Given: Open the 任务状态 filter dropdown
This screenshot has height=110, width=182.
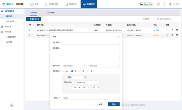Looking at the screenshot, I should coord(148,19).
